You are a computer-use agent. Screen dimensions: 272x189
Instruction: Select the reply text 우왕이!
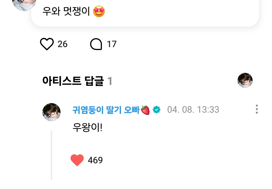[87, 128]
